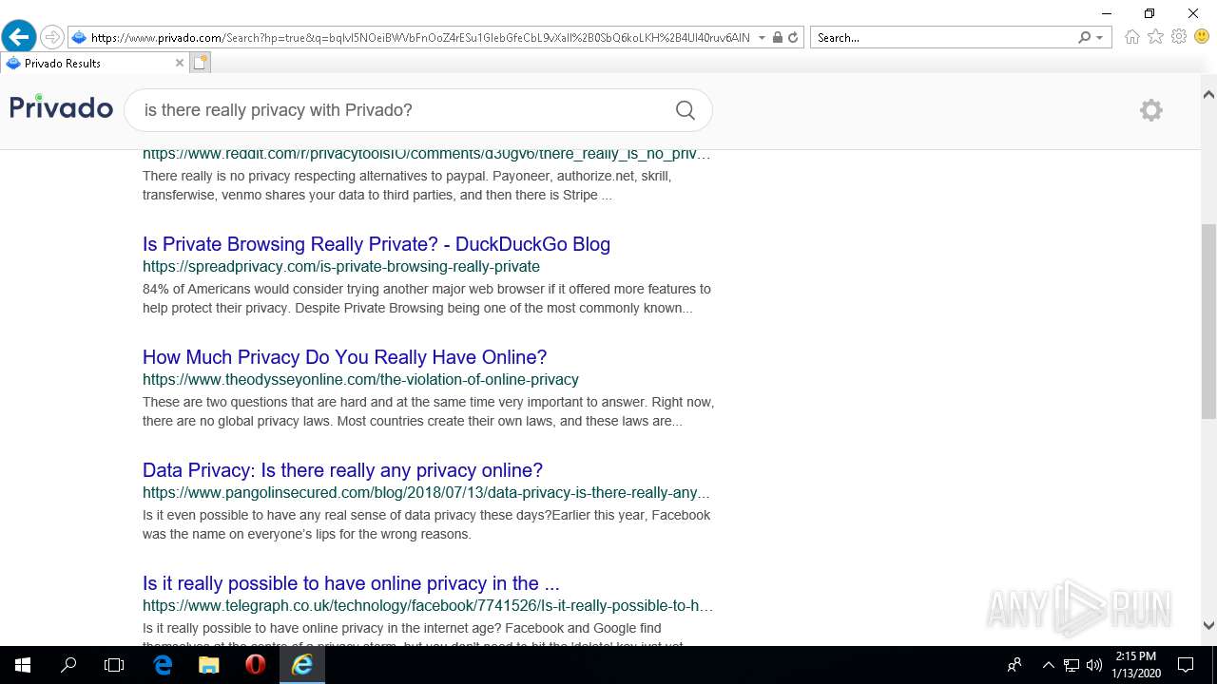Open the People icon in system tray

point(1014,665)
